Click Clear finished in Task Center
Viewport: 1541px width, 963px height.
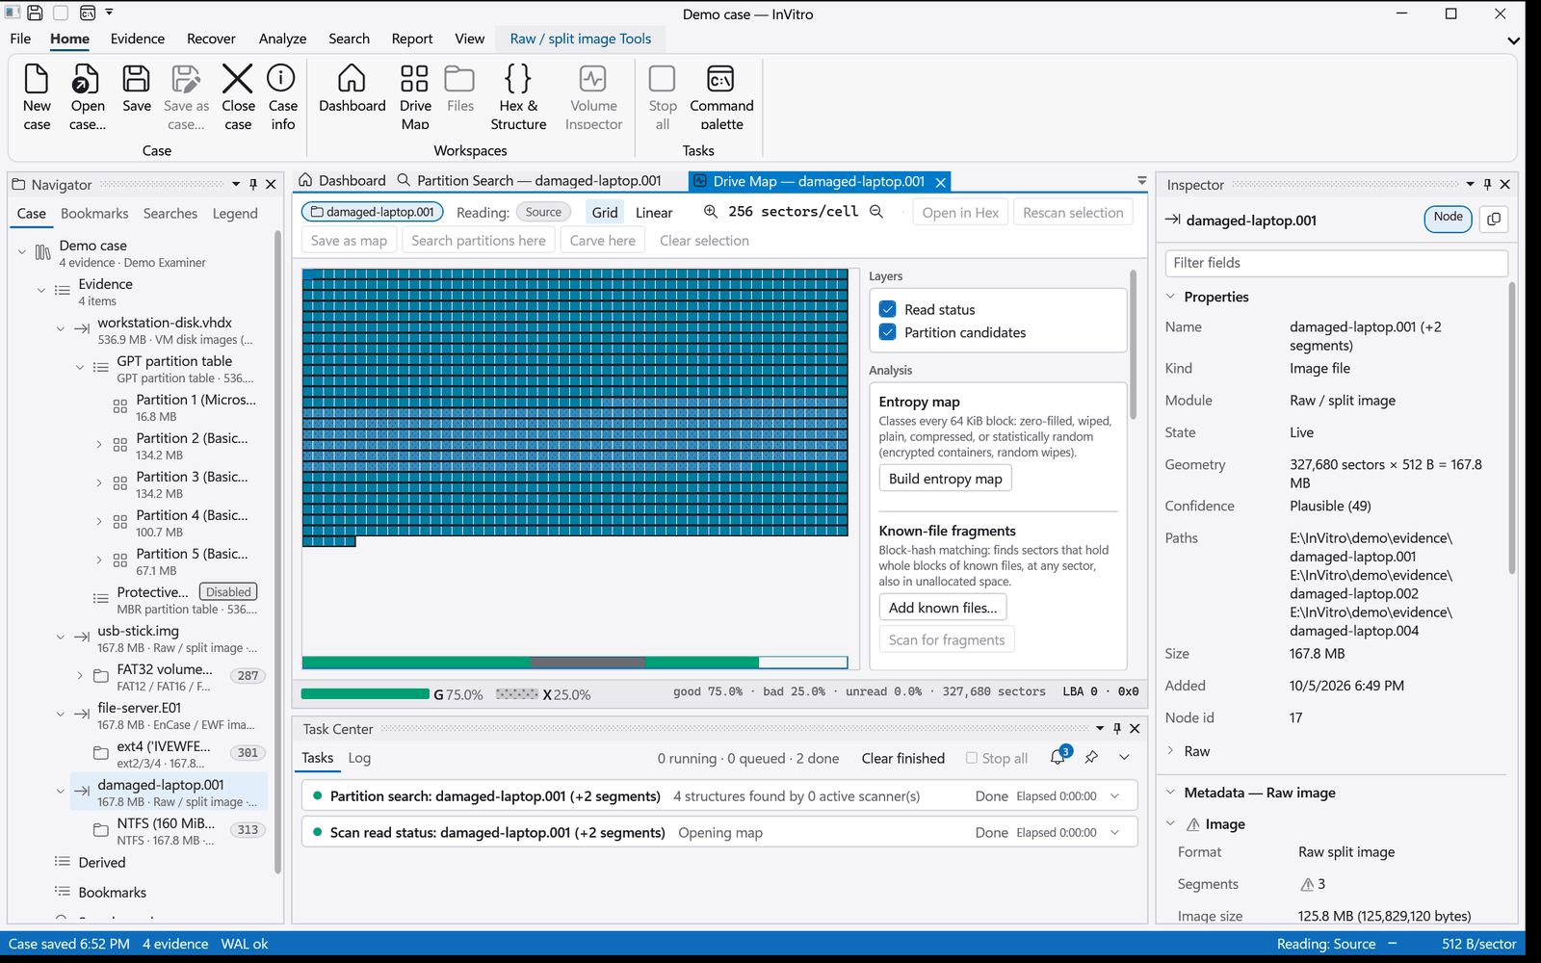pos(902,758)
